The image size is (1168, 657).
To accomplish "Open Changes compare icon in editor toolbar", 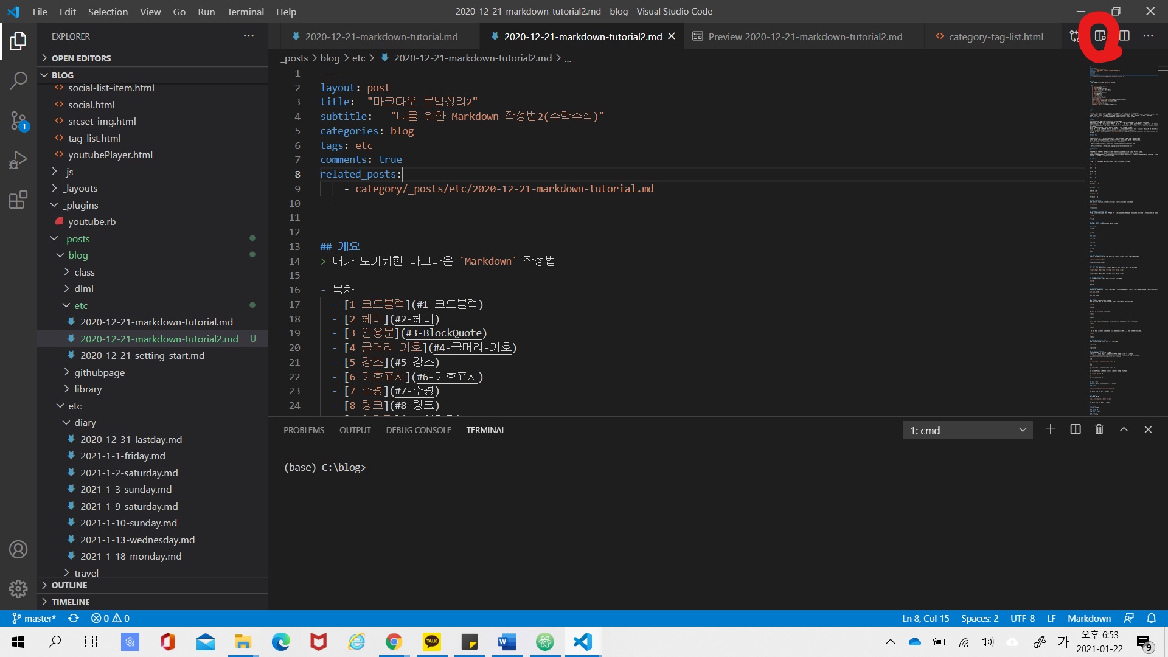I will click(x=1074, y=36).
